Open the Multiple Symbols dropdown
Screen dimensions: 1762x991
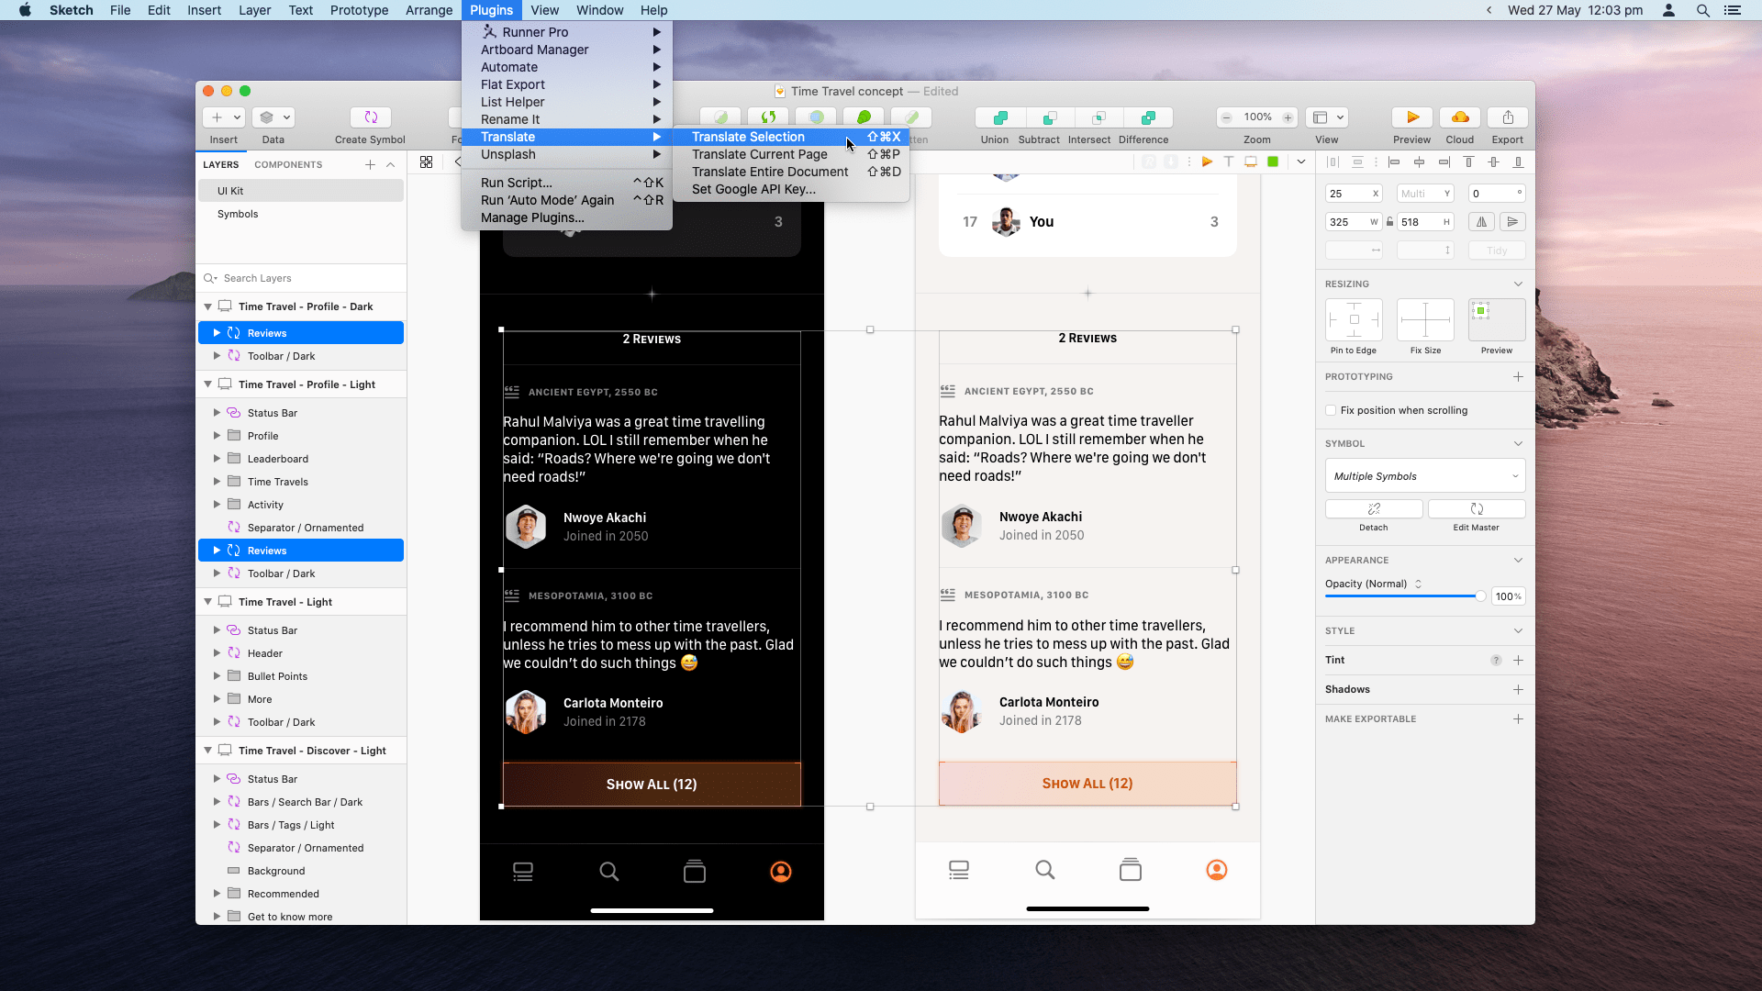[1425, 475]
